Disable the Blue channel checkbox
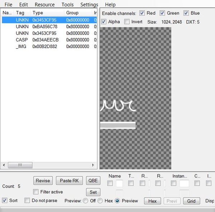The image size is (215, 212). coord(186,13)
